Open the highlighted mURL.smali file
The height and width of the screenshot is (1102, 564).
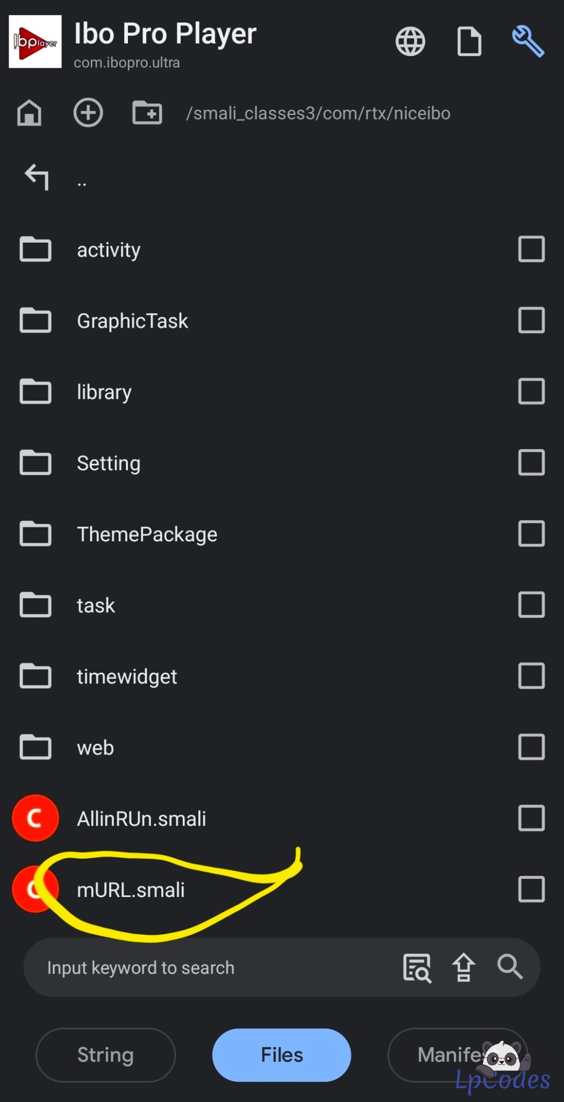[131, 889]
